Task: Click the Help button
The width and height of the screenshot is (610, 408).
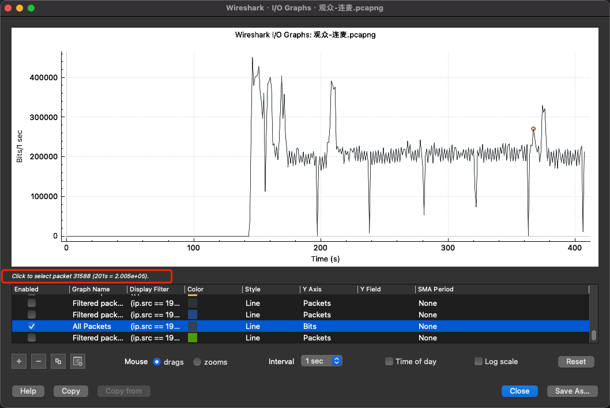Action: 28,391
